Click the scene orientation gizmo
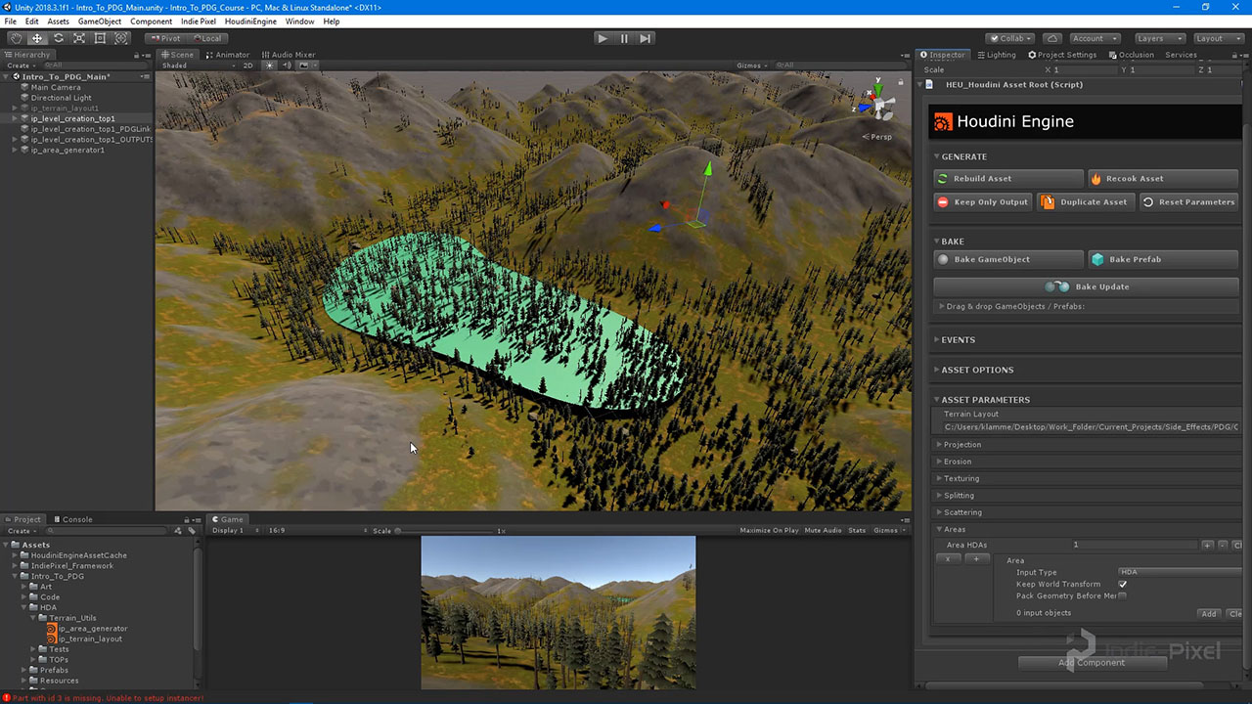1252x704 pixels. coord(878,102)
